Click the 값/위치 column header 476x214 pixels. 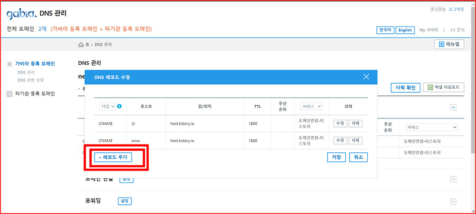click(x=205, y=107)
